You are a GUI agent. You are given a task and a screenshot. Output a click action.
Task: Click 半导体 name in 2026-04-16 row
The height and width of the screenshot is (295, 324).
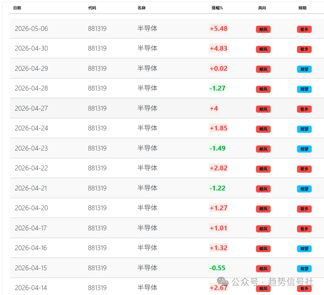pos(148,248)
